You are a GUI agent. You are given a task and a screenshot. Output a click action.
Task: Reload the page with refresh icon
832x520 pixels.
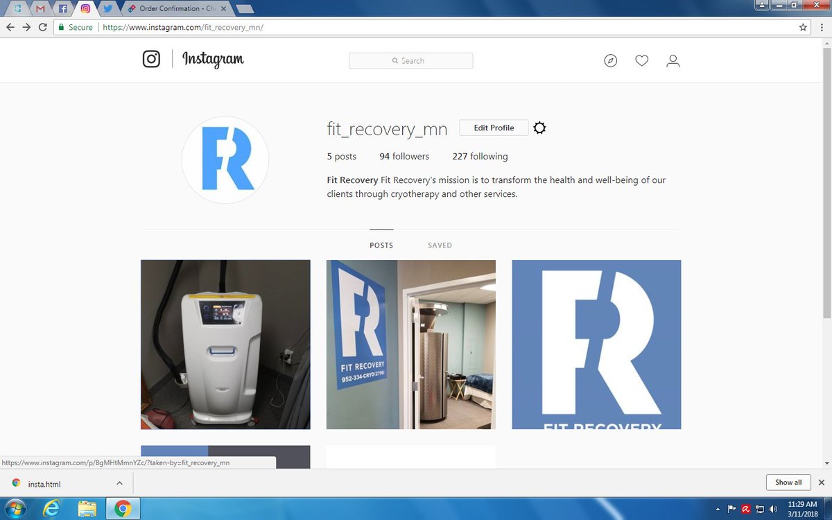point(43,27)
